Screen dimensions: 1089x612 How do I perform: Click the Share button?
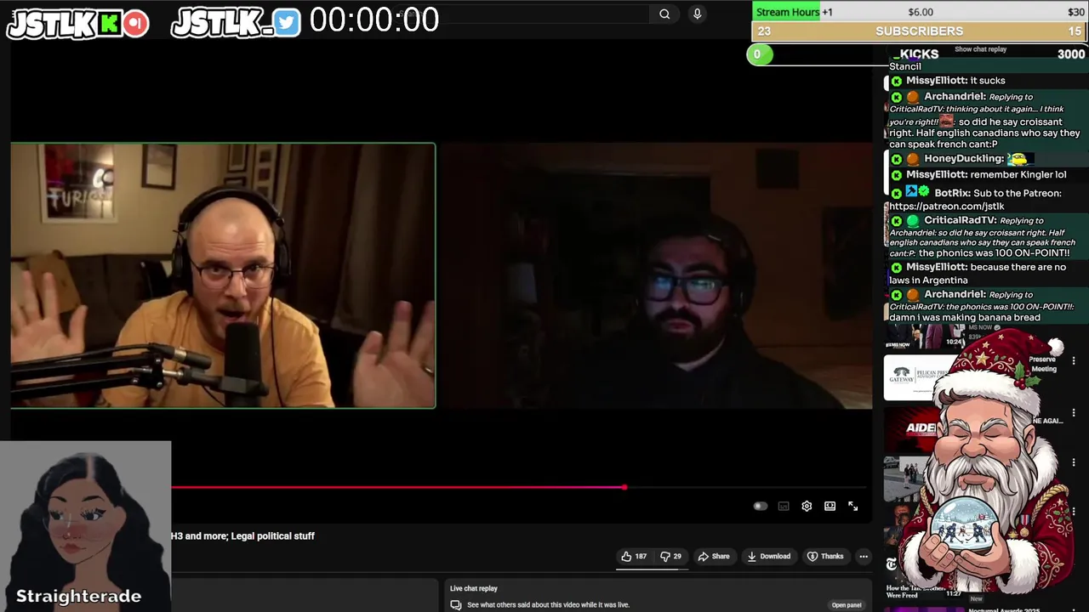[714, 556]
